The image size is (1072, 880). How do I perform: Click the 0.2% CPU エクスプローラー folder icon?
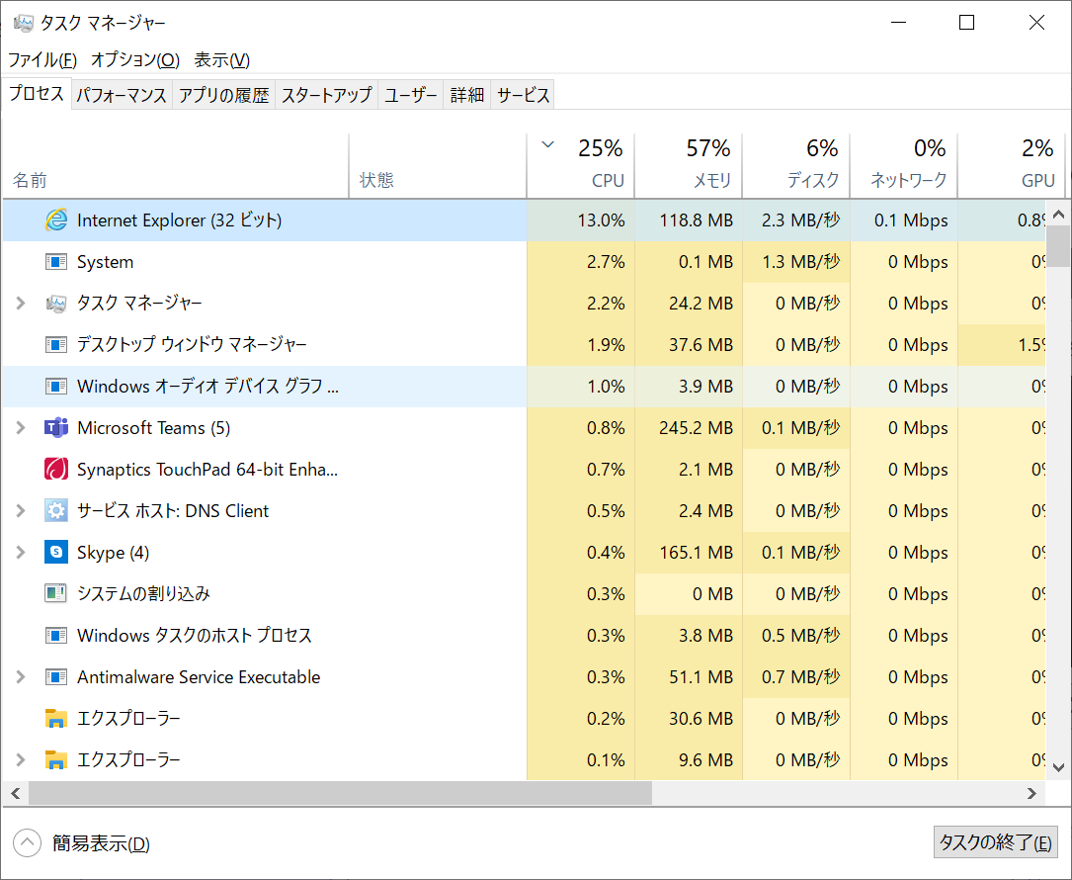56,719
